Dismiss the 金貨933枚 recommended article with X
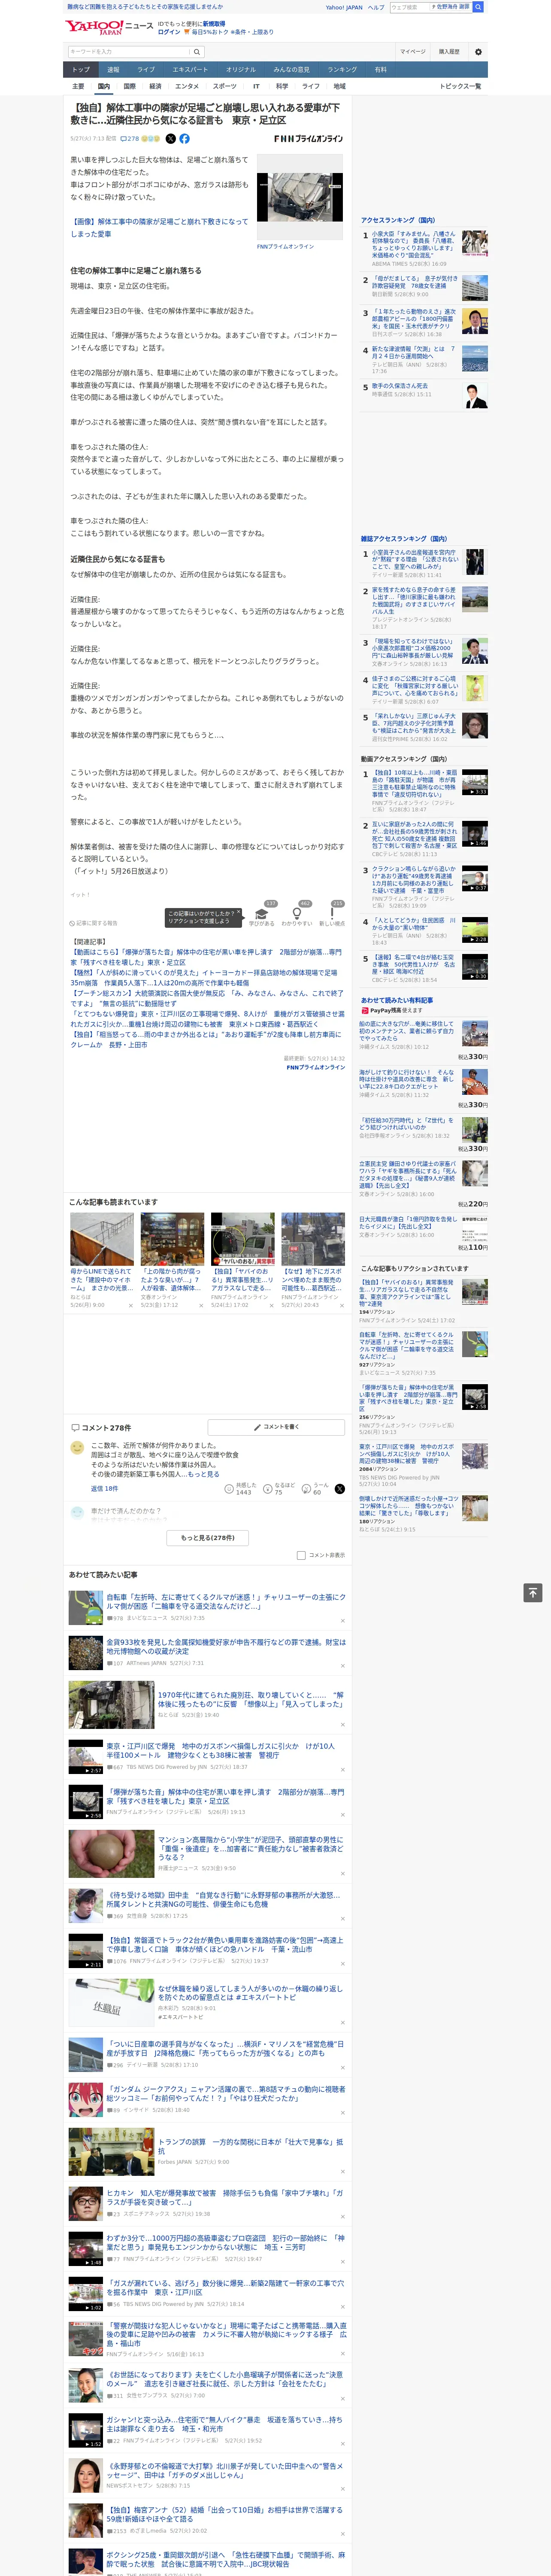The width and height of the screenshot is (551, 2576). (342, 1665)
